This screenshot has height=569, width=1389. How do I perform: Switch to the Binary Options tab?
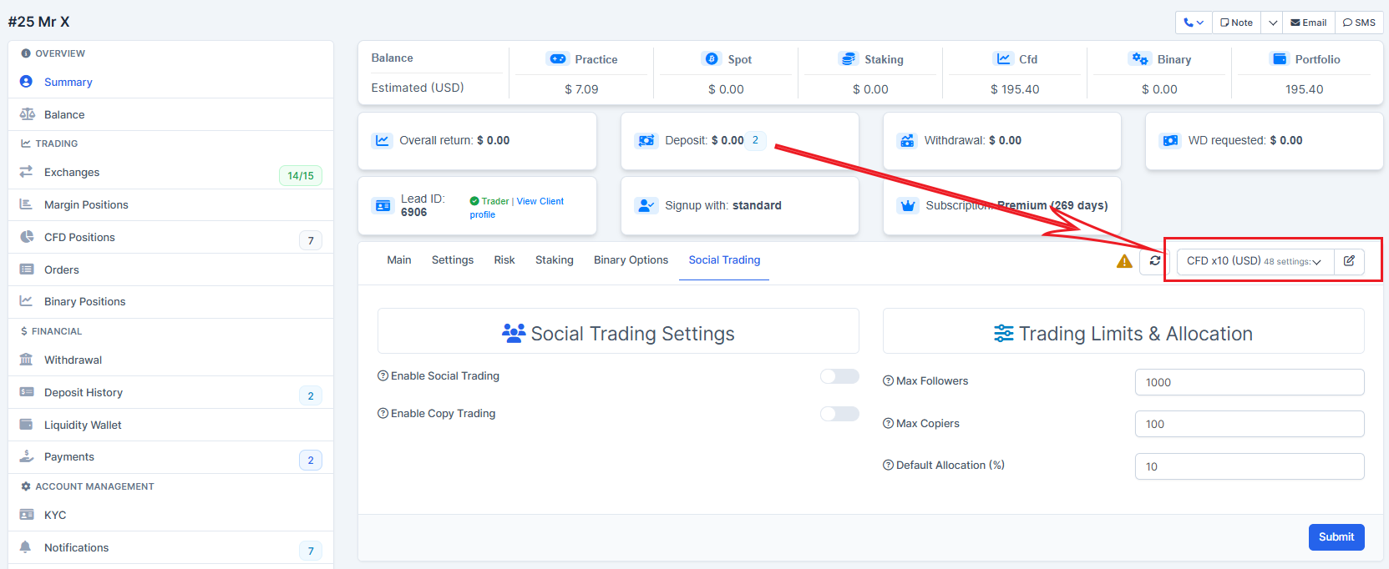pos(631,260)
